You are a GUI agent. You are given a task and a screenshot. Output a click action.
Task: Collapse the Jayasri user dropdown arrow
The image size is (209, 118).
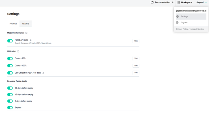coord(206,2)
